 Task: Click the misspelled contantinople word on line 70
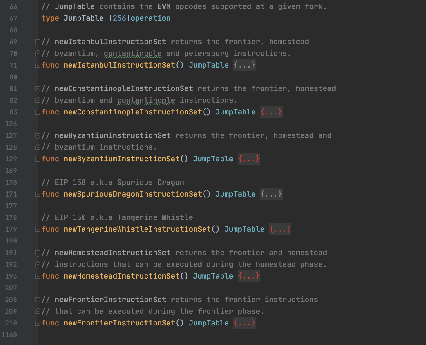click(133, 53)
